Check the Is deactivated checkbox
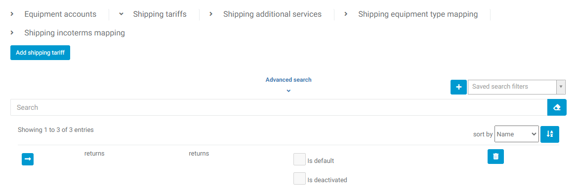Image resolution: width=577 pixels, height=191 pixels. tap(299, 179)
